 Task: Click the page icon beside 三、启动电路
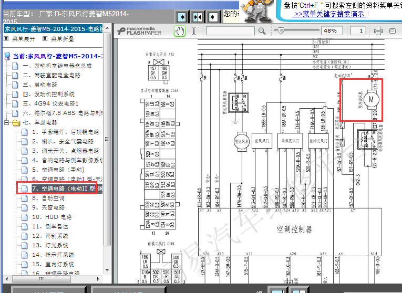tap(15, 85)
